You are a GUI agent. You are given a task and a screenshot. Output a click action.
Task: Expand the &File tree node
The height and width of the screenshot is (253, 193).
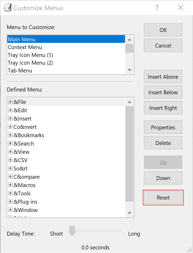(x=10, y=102)
